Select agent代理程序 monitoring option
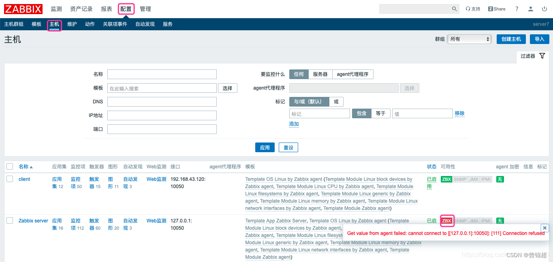The width and height of the screenshot is (553, 262). [352, 74]
